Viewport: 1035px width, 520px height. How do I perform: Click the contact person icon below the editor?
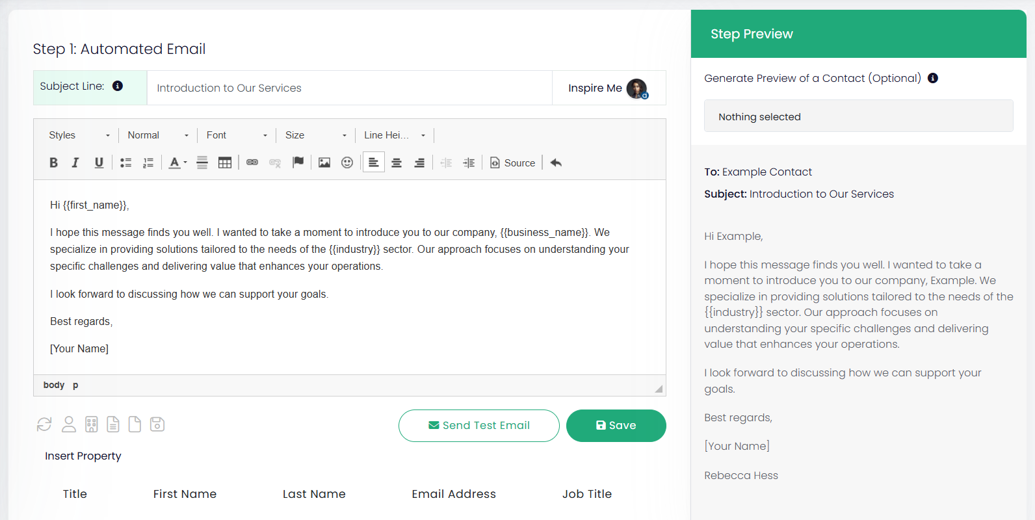[69, 424]
